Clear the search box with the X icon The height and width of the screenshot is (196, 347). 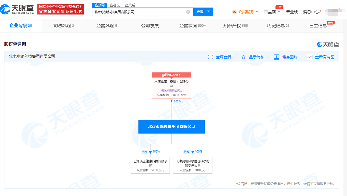click(188, 12)
